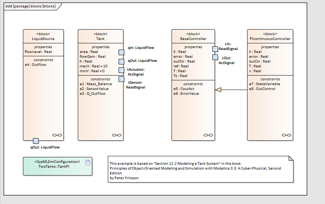The height and width of the screenshot is (204, 325).
Task: Select area : Real property in Tank
Action: pyautogui.click(x=89, y=52)
